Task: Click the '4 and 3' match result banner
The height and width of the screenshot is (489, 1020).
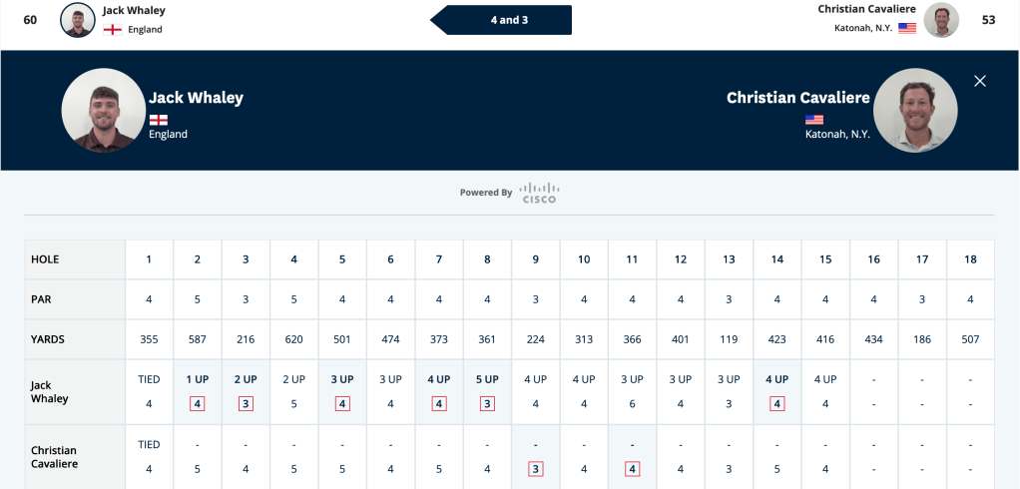Action: tap(501, 20)
